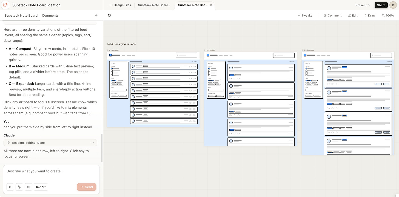Tick the bottom topic checkbox in A — Compact

pos(112,75)
